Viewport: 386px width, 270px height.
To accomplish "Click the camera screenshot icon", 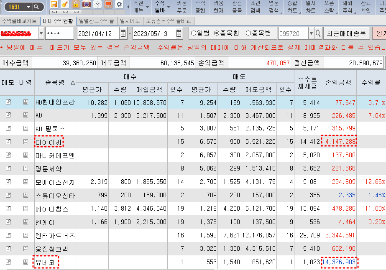I will pyautogui.click(x=87, y=4).
